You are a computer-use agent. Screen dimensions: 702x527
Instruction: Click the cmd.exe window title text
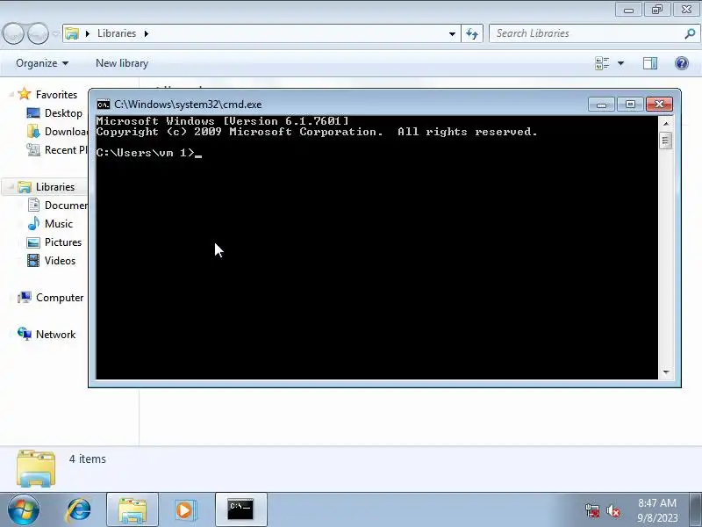pyautogui.click(x=188, y=105)
